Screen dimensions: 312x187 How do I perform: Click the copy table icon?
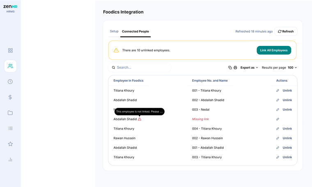(x=230, y=68)
